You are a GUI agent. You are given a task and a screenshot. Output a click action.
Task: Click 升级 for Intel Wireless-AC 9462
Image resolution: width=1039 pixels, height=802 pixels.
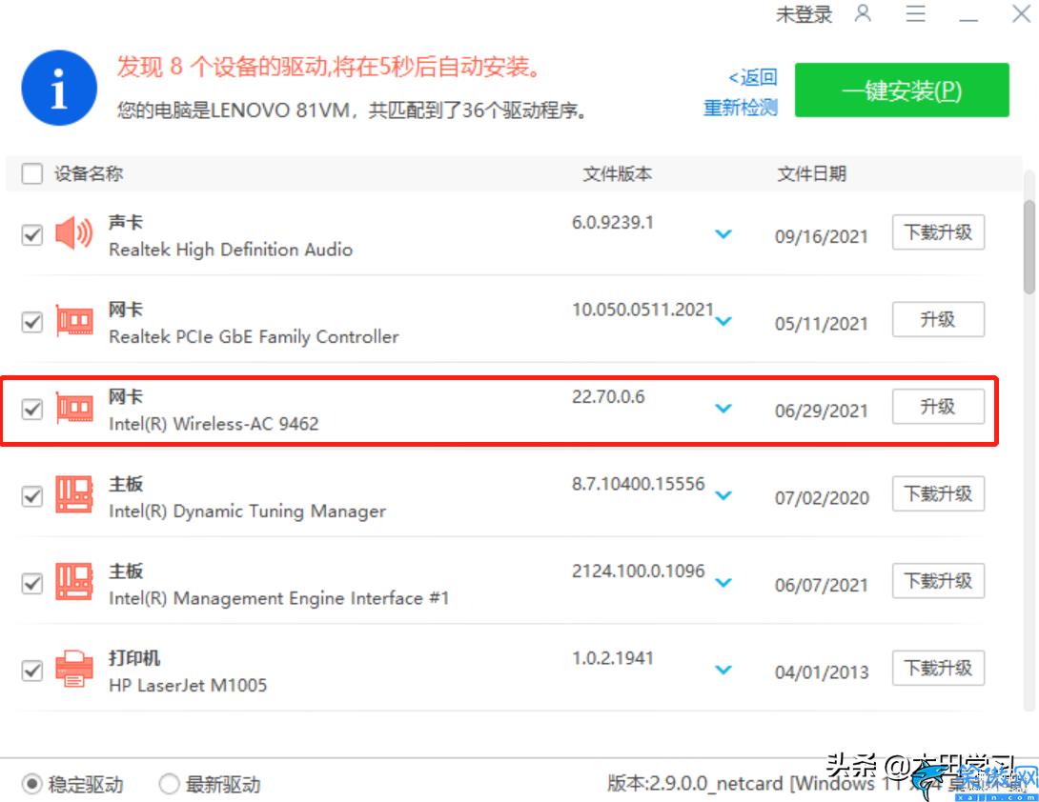click(938, 407)
